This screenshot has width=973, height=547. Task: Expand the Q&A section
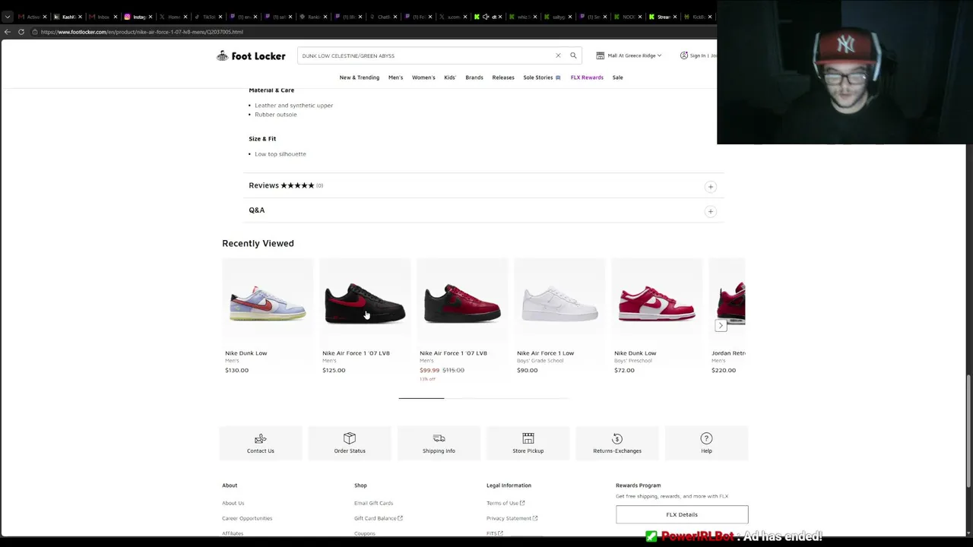point(710,211)
